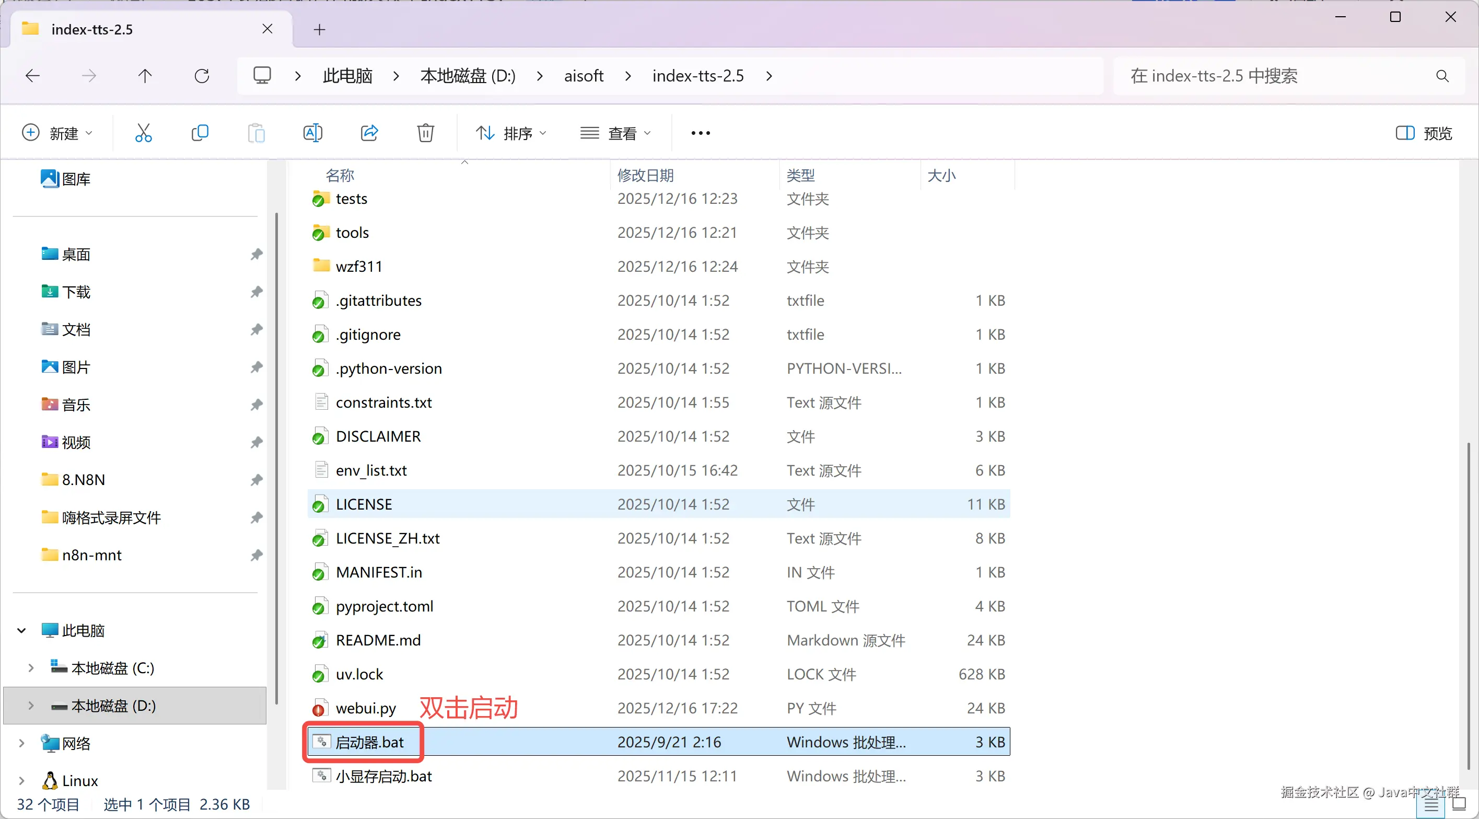Screen dimensions: 1479x819
Task: Click the aisoft breadcrumb in address bar
Action: coord(584,76)
